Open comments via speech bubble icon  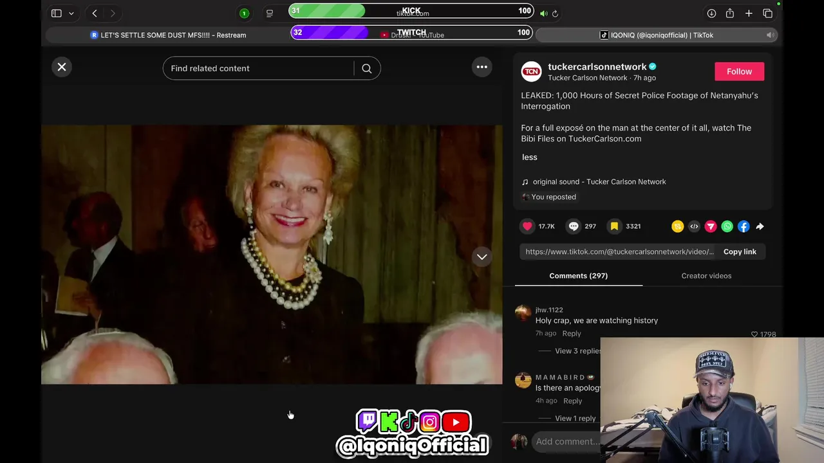click(574, 226)
